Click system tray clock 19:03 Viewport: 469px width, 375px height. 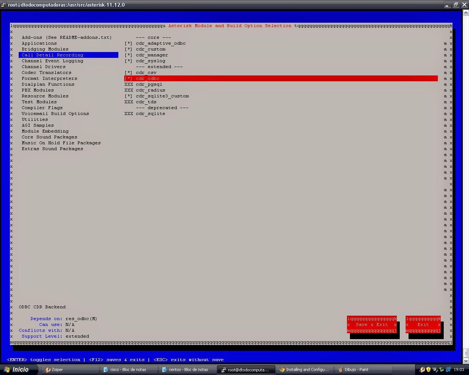(459, 370)
